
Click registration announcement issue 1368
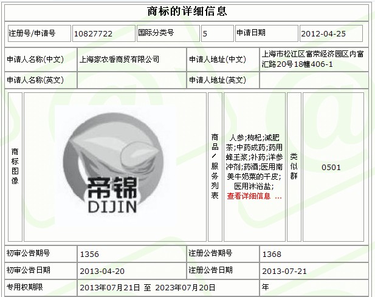(x=272, y=254)
